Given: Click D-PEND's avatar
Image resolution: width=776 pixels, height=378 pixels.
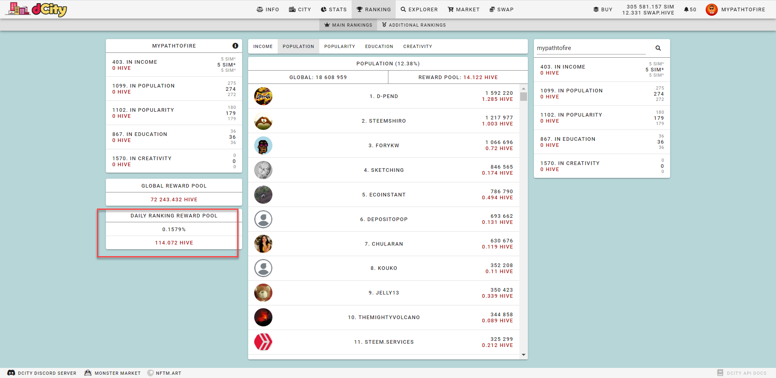Looking at the screenshot, I should [263, 96].
